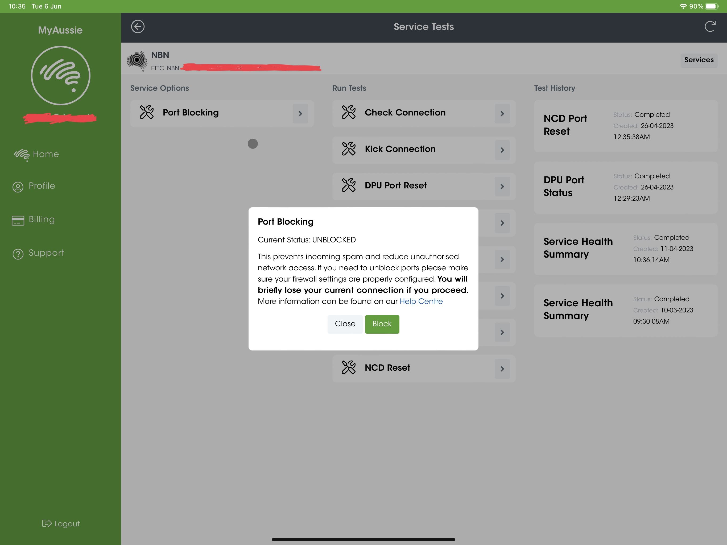
Task: Select the NCD Reset test
Action: pyautogui.click(x=424, y=369)
